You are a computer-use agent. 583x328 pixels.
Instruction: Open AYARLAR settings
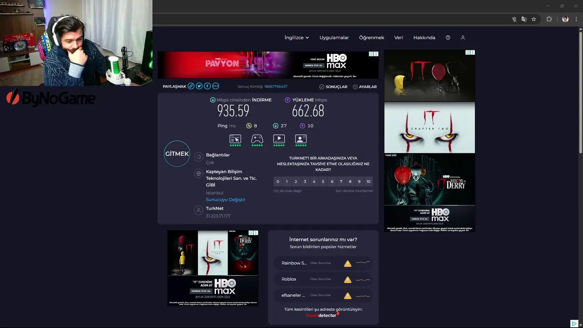click(x=365, y=87)
